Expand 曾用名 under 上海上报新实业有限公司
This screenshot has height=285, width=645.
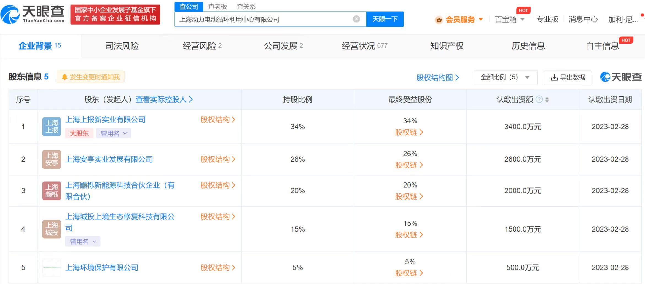(x=113, y=133)
